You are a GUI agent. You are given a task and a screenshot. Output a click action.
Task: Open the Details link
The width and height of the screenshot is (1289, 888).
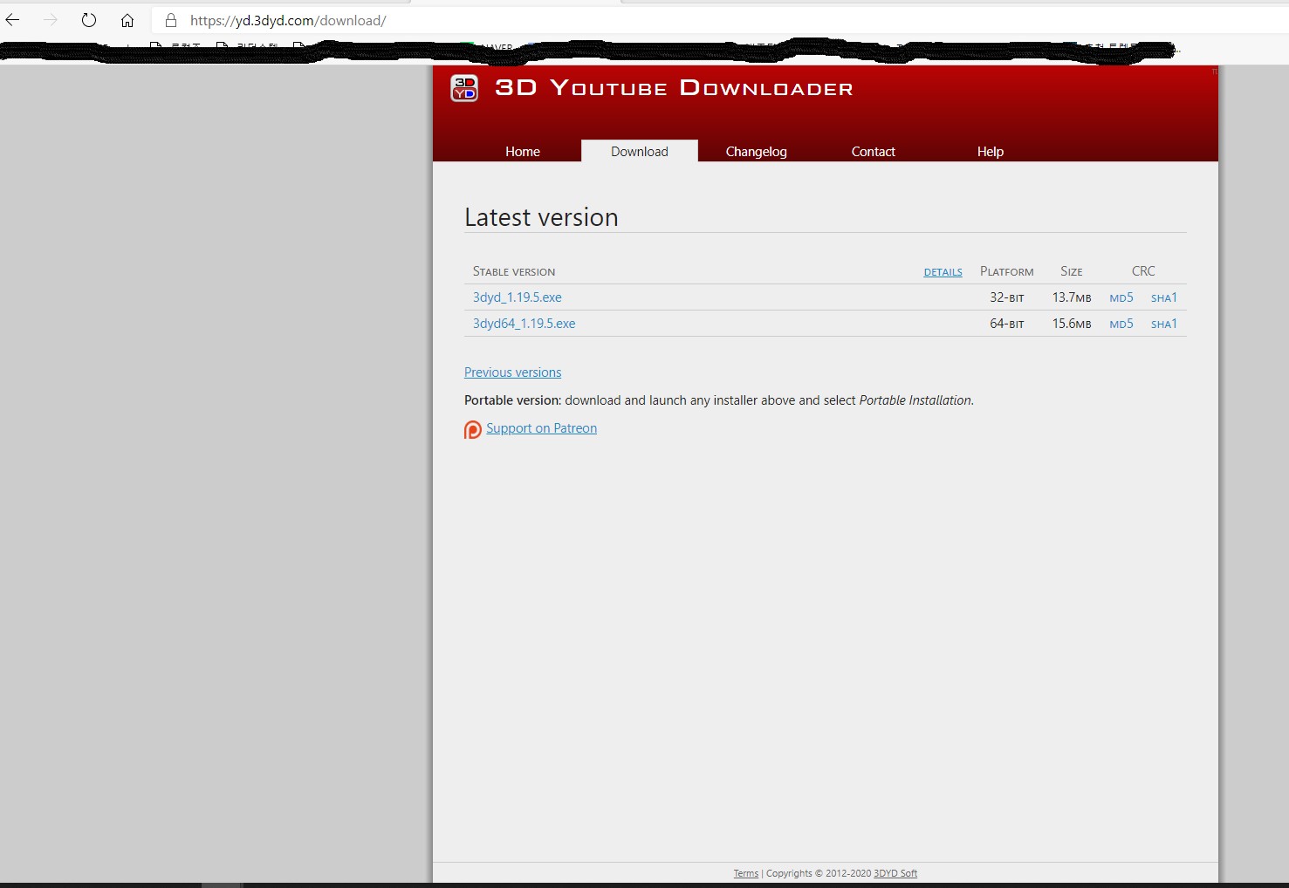pyautogui.click(x=943, y=272)
